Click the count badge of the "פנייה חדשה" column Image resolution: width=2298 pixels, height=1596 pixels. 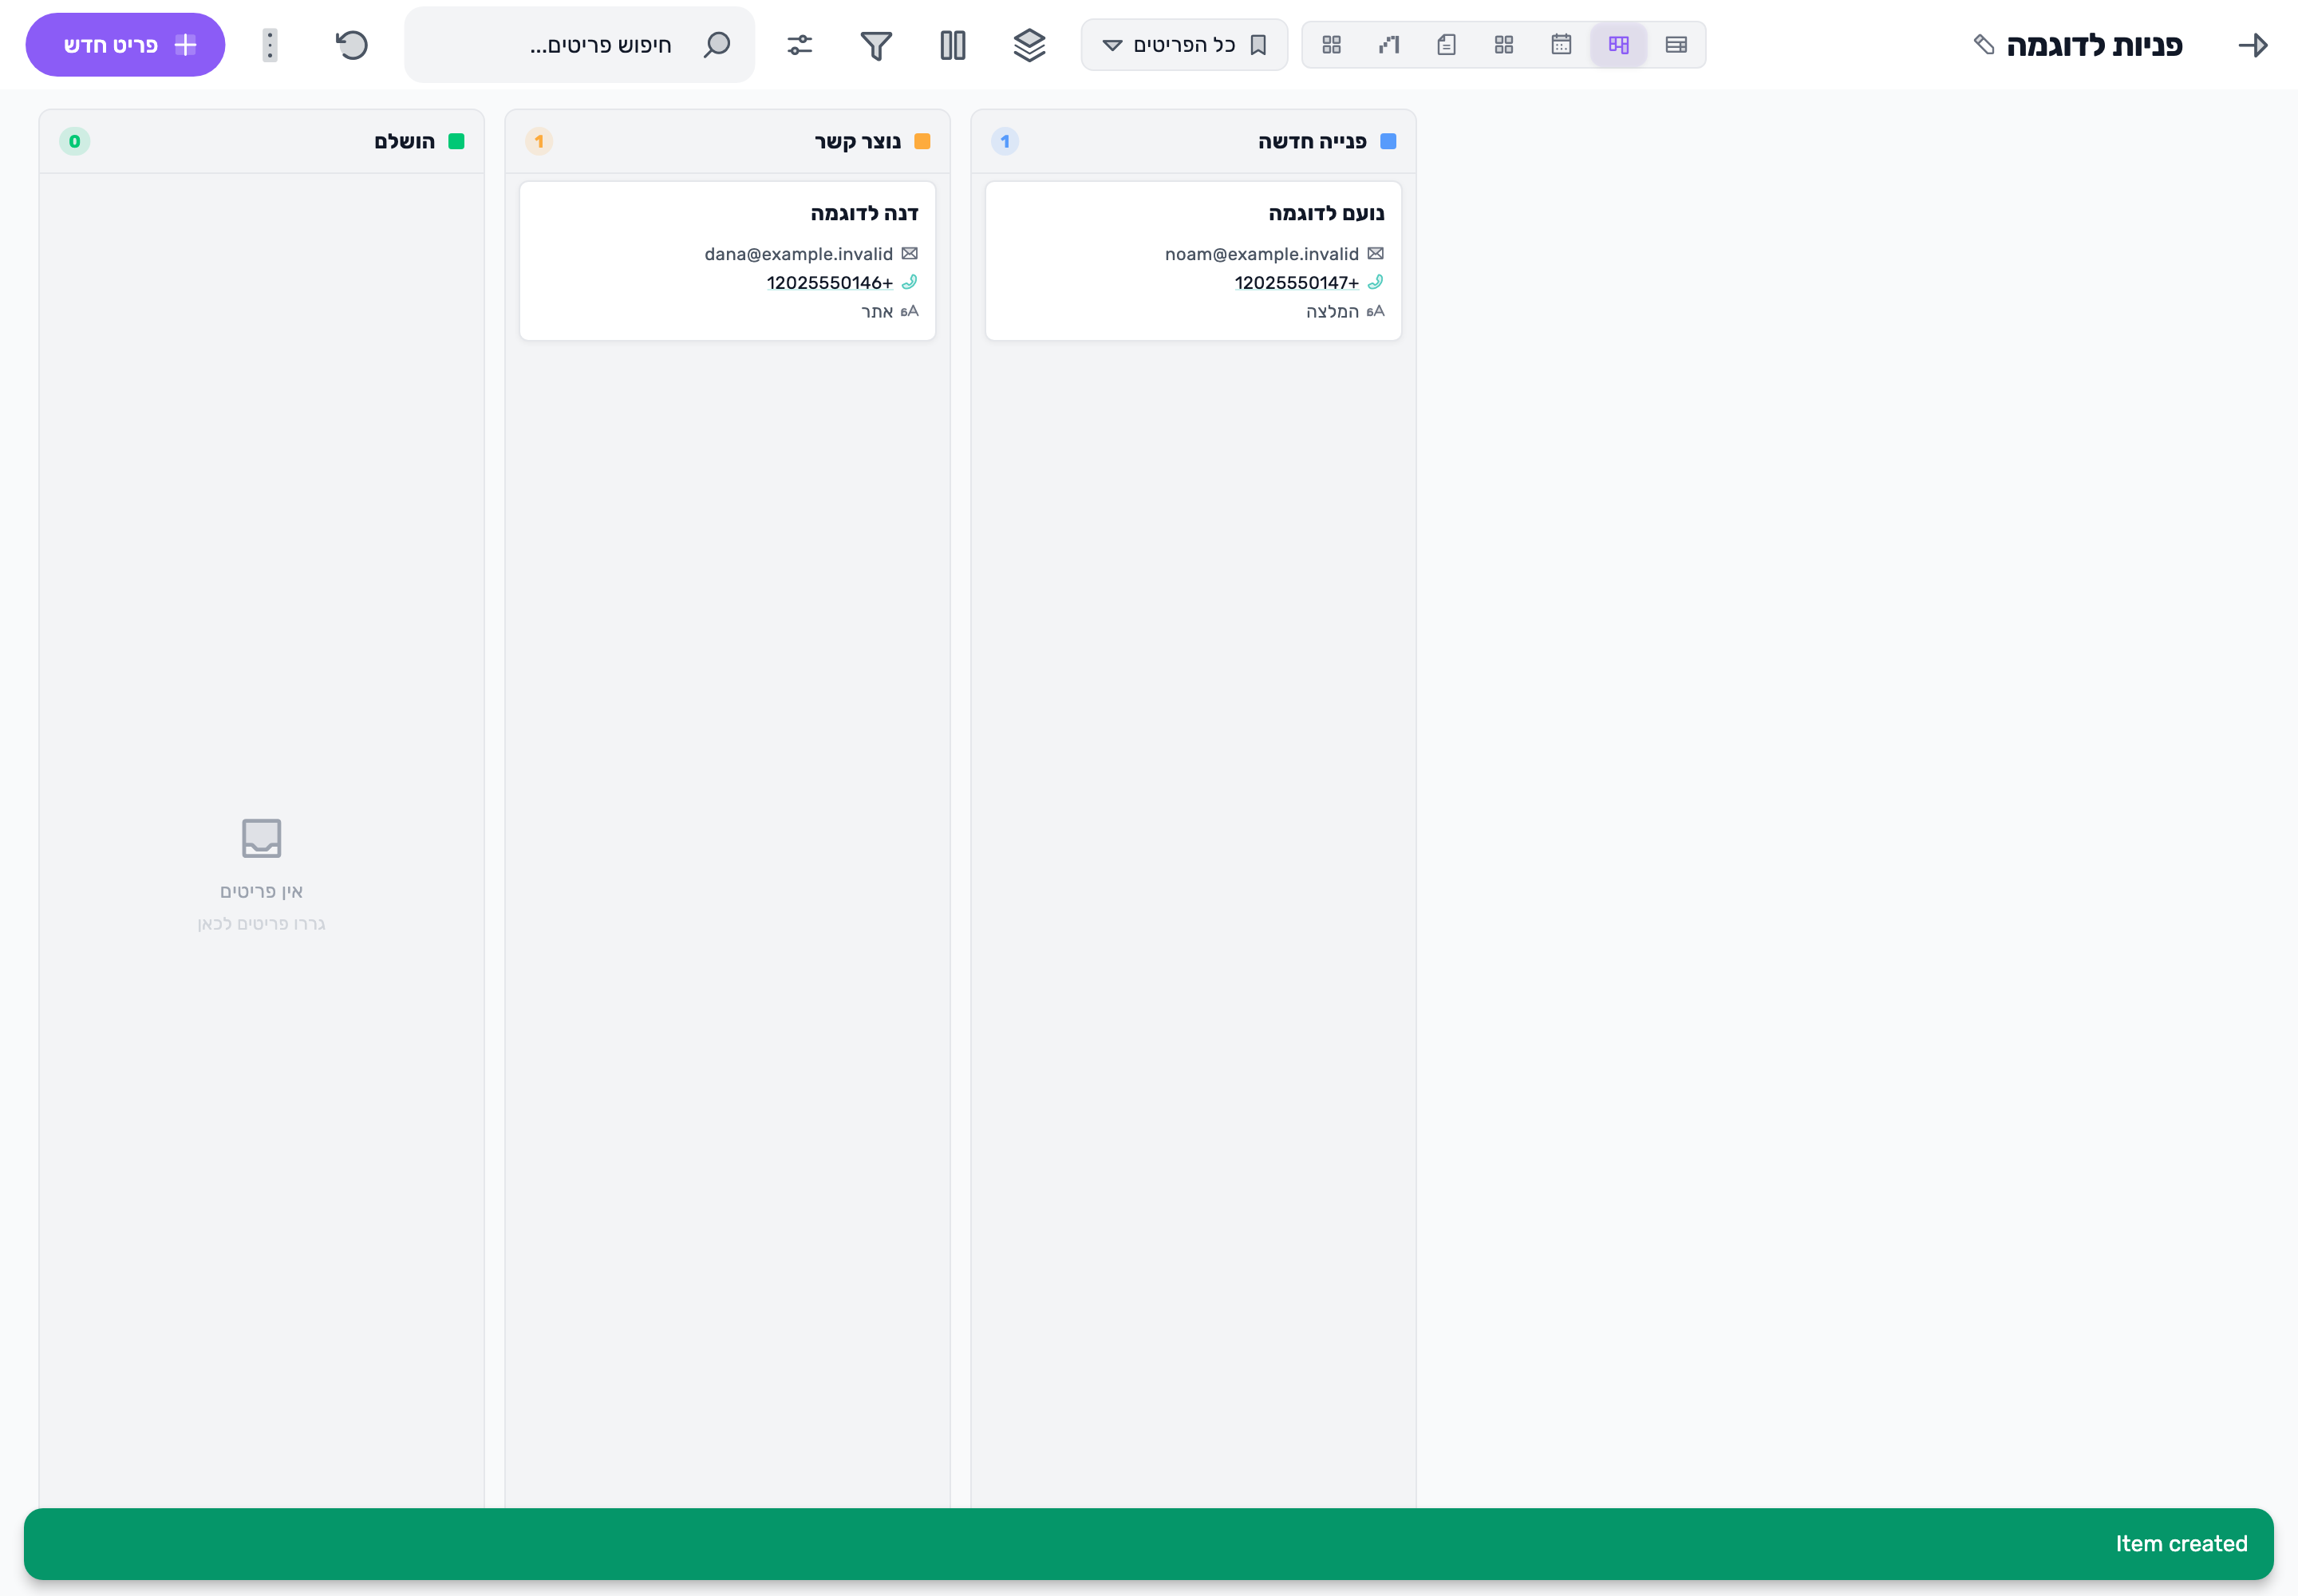(x=1006, y=141)
